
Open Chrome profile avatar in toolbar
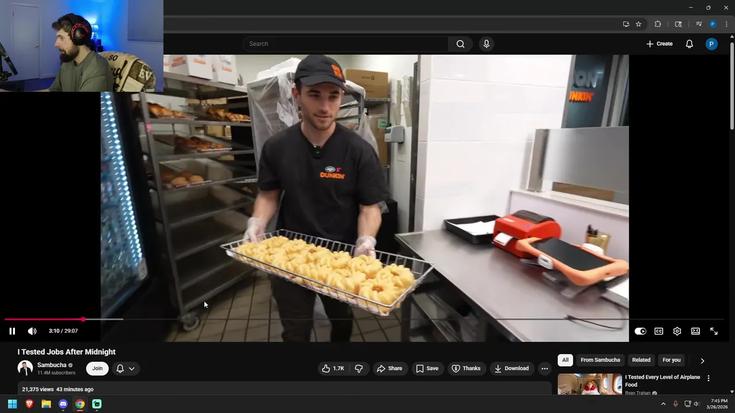click(713, 24)
